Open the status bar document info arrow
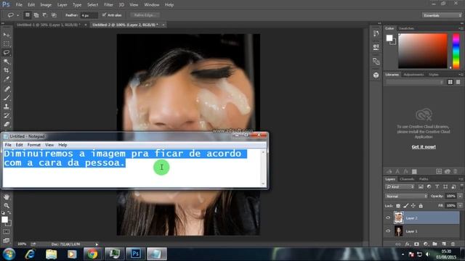Screen dimensions: 465x261 (x=97, y=244)
